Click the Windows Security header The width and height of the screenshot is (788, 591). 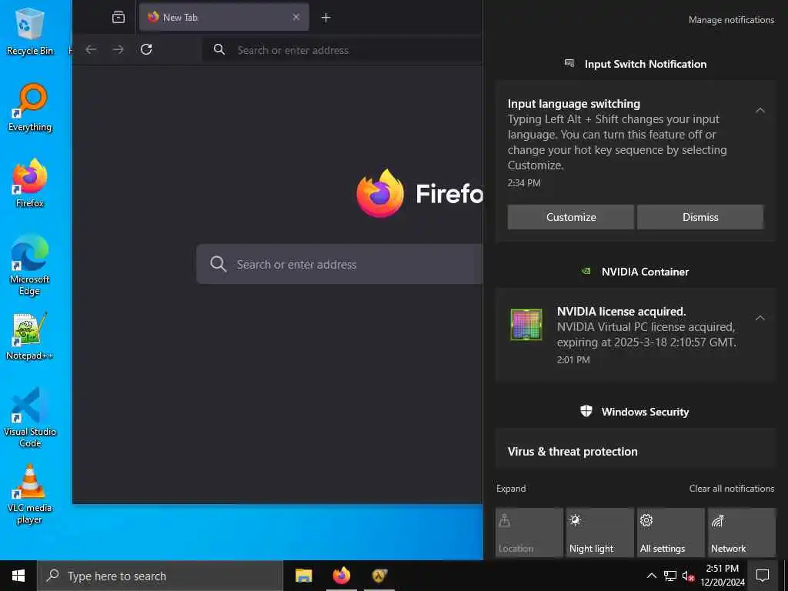636,412
